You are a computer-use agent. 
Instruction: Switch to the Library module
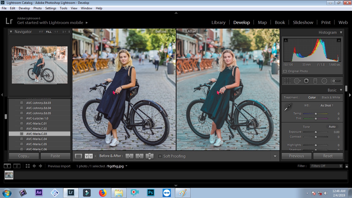[x=219, y=22]
